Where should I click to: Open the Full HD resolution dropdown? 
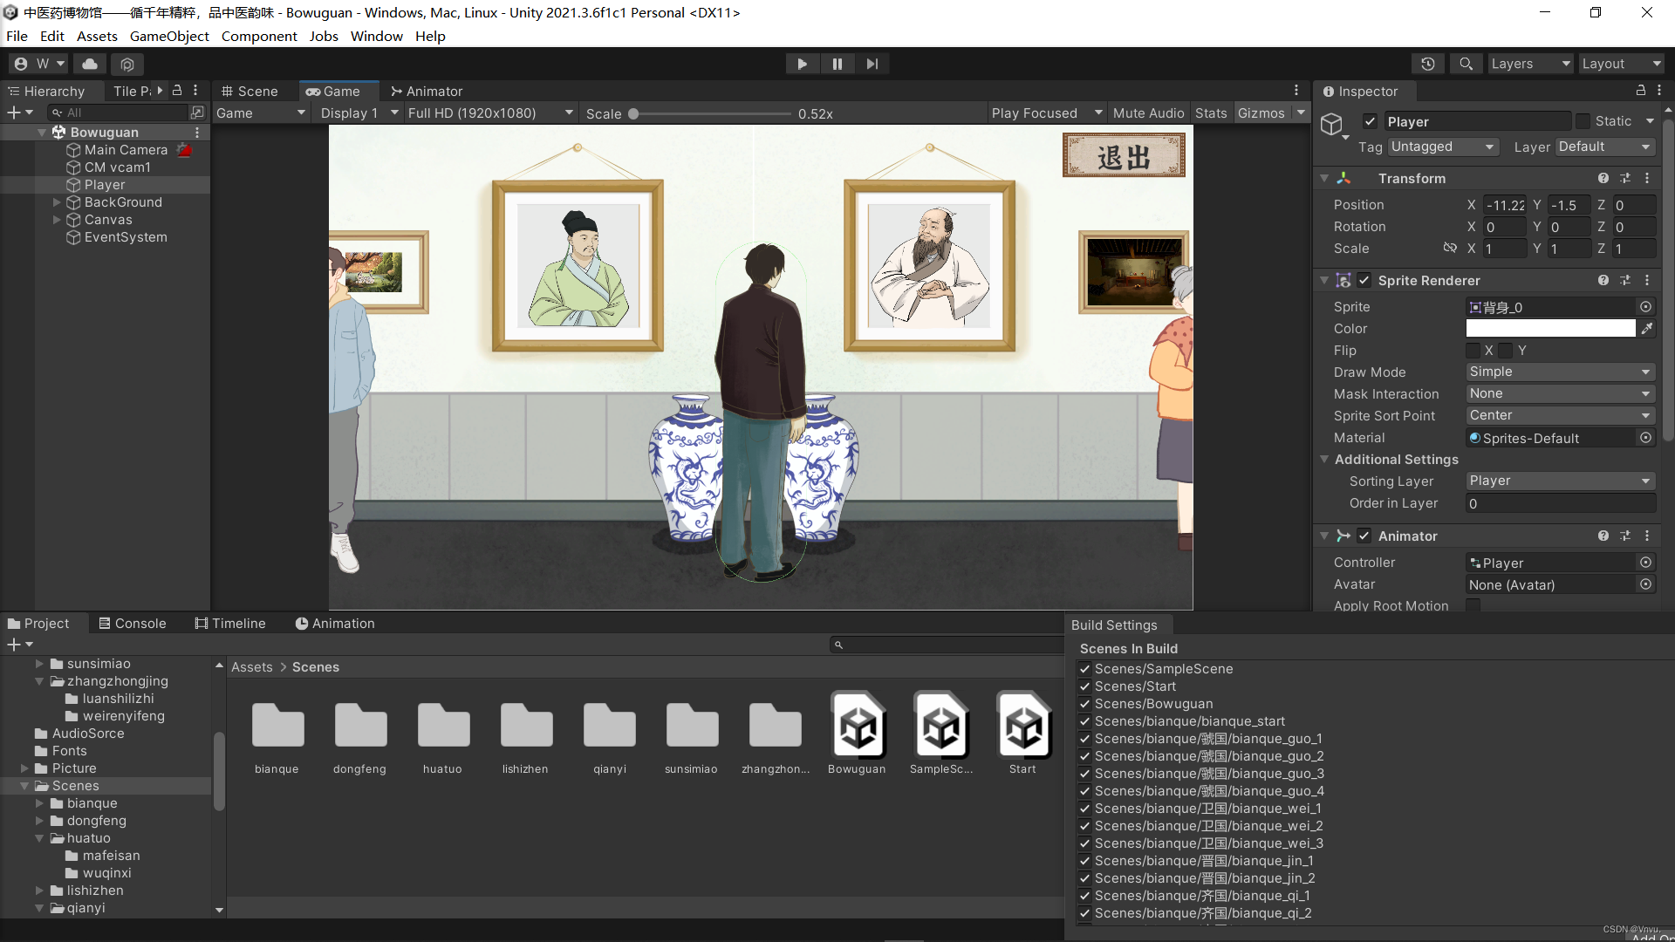coord(490,113)
